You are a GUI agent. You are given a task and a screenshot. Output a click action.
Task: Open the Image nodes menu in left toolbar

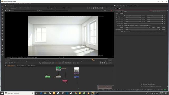2,7
